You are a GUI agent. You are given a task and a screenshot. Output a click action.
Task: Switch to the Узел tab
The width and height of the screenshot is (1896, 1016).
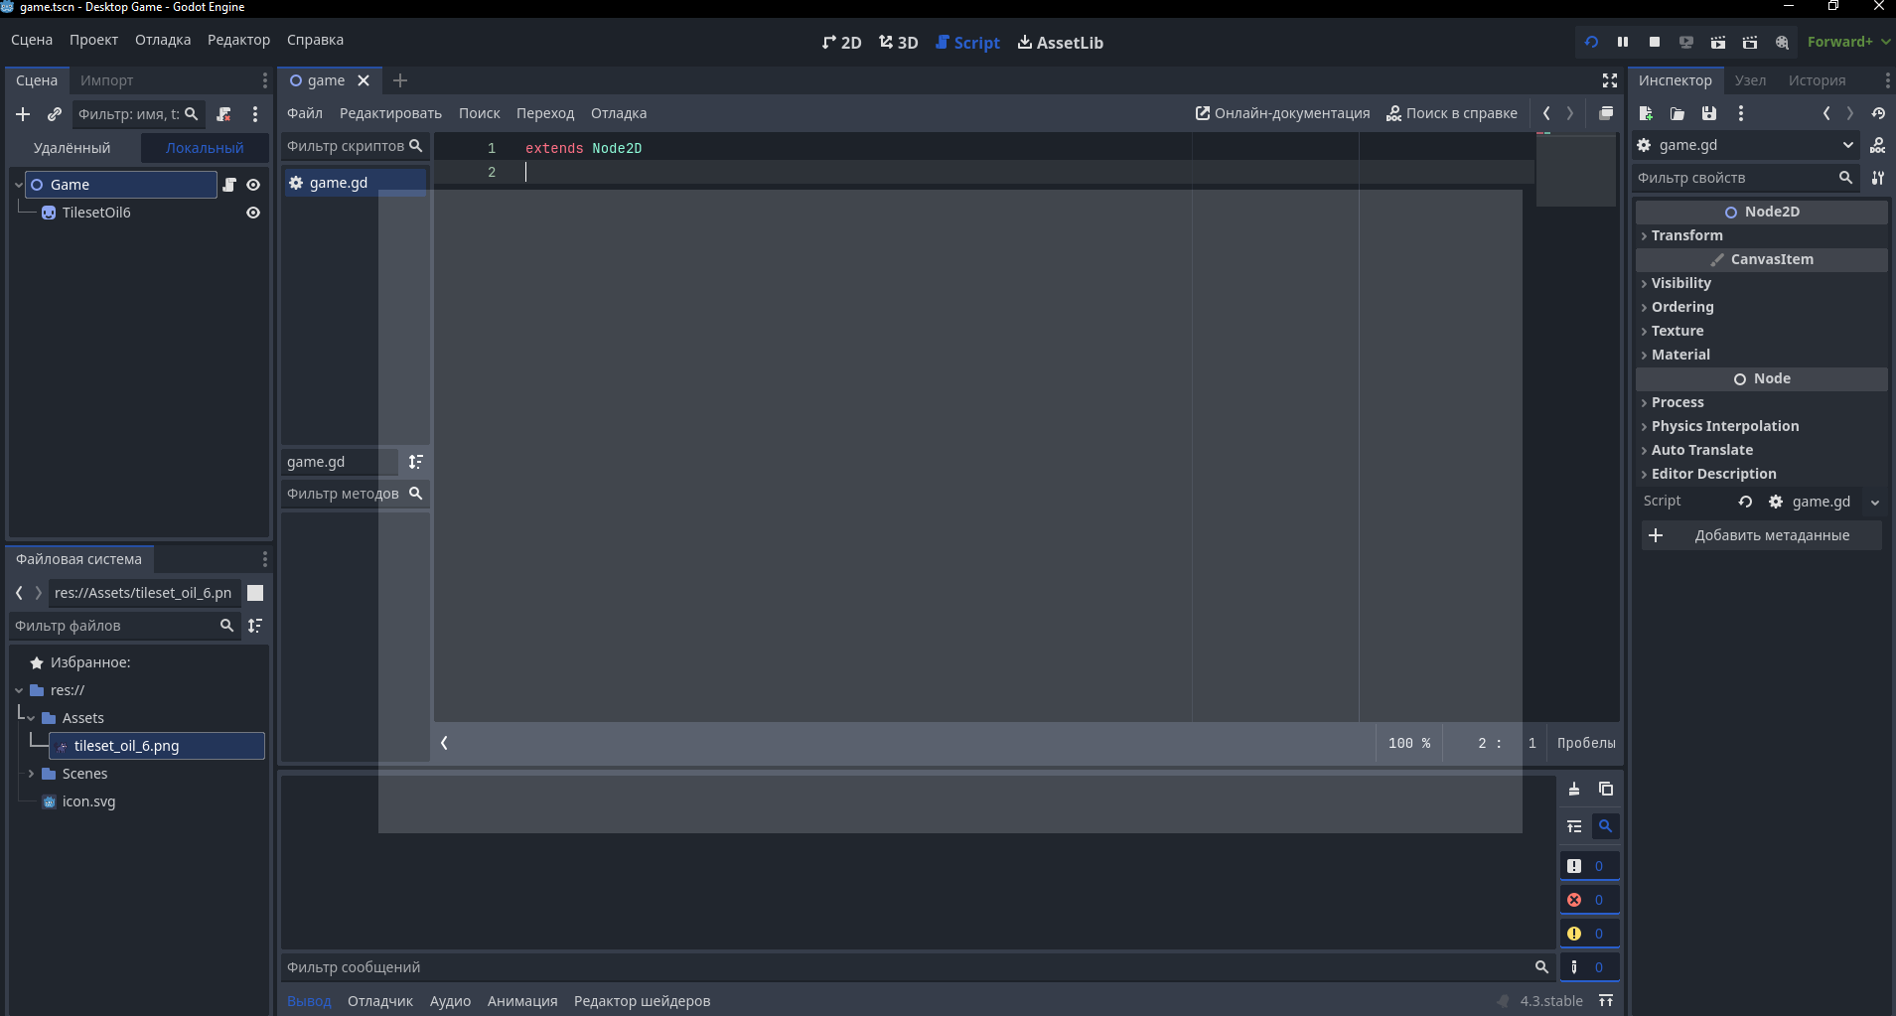coord(1750,80)
